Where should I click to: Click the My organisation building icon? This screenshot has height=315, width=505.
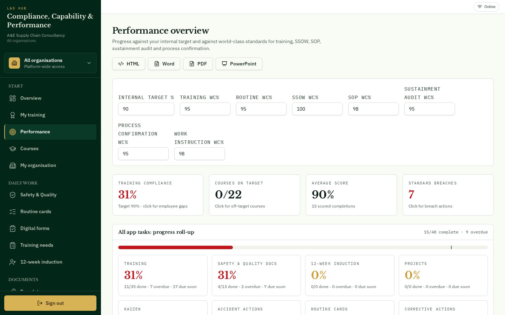pos(13,166)
